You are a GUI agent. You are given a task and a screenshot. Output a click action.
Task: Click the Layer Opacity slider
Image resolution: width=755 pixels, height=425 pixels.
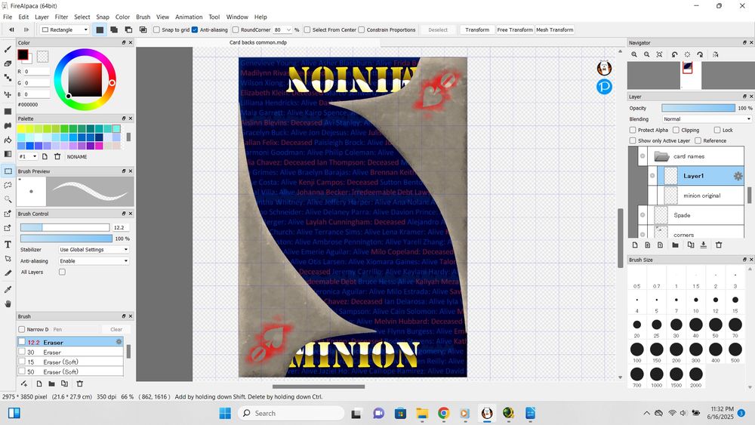tap(698, 108)
